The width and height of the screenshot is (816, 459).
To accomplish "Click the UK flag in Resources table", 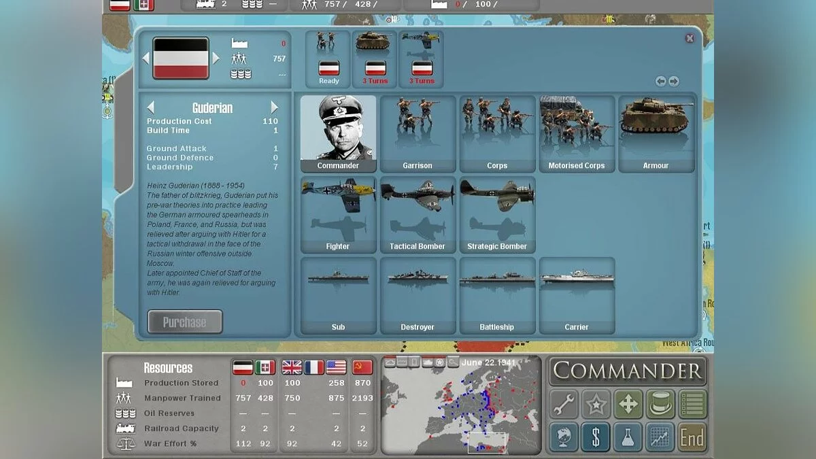I will 292,368.
